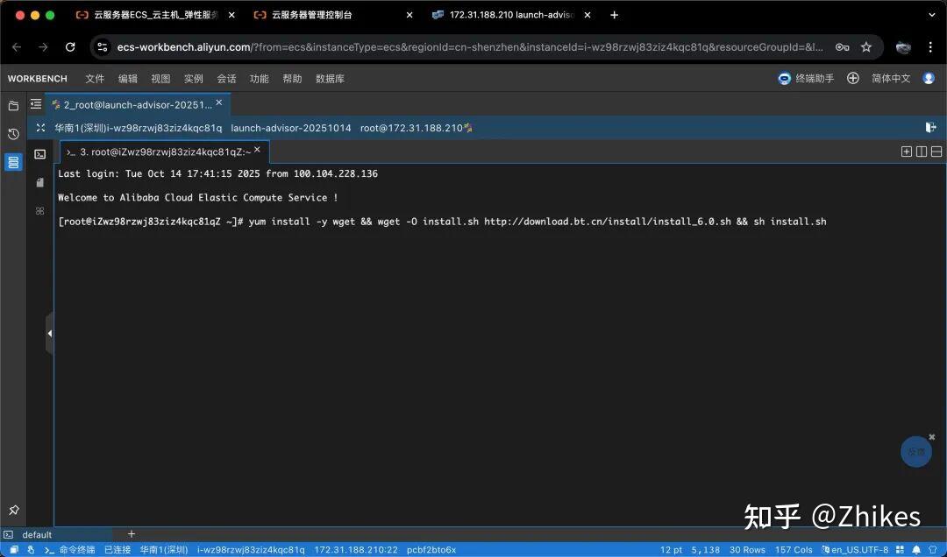Click the notification bell in status bar

(916, 550)
